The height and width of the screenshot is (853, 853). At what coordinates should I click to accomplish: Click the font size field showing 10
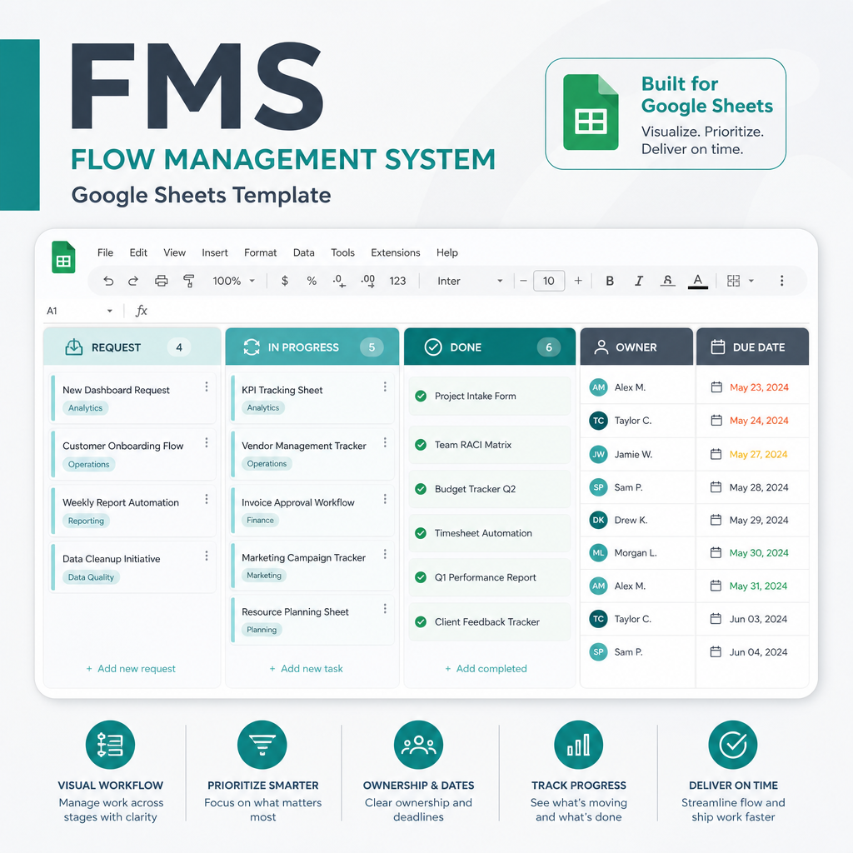click(x=549, y=281)
